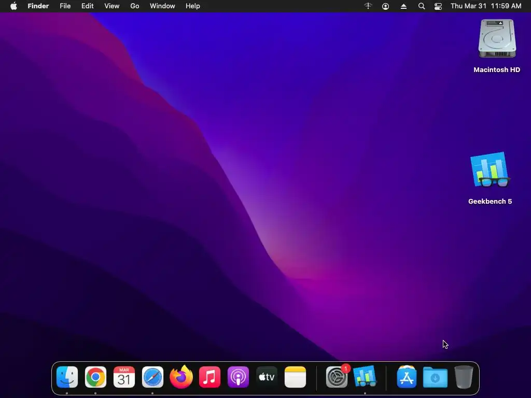Screen dimensions: 531x398
Task: Open the Downloads folder stack in Dock
Action: tap(435, 377)
